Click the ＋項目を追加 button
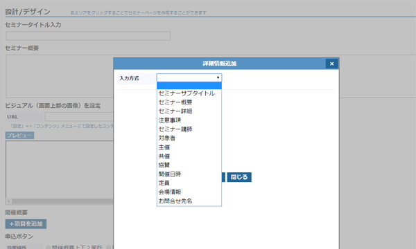Screen dimensions: 416x249 pyautogui.click(x=26, y=224)
